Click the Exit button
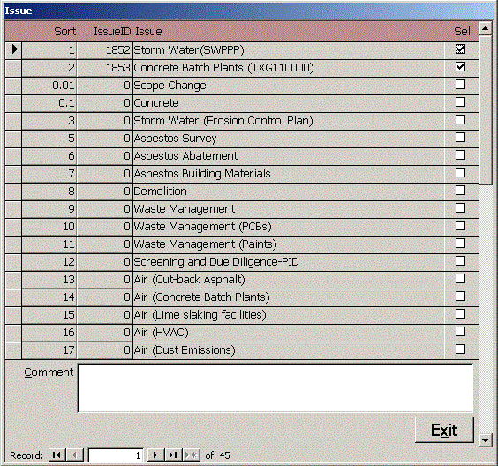Viewport: 498px width, 466px height. [x=444, y=430]
